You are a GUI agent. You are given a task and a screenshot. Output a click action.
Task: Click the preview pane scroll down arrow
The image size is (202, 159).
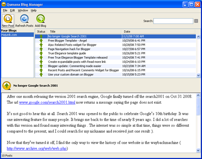click(x=198, y=150)
